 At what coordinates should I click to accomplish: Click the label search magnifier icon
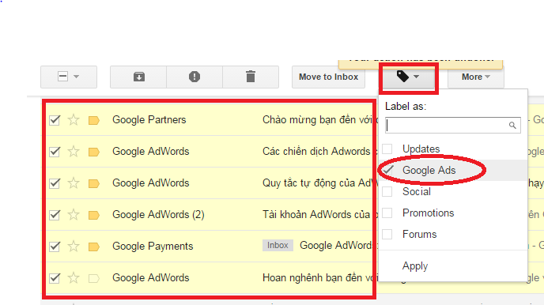click(x=512, y=125)
